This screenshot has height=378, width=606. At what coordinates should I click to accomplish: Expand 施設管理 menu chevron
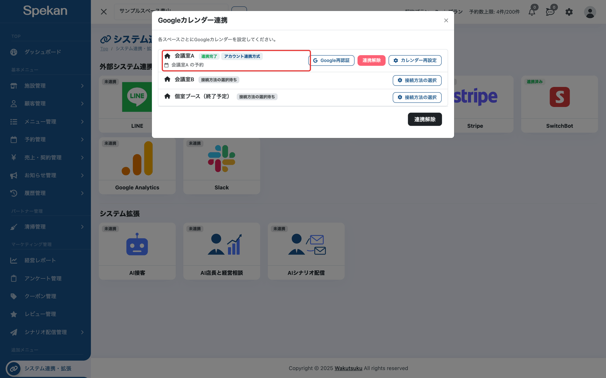[82, 86]
